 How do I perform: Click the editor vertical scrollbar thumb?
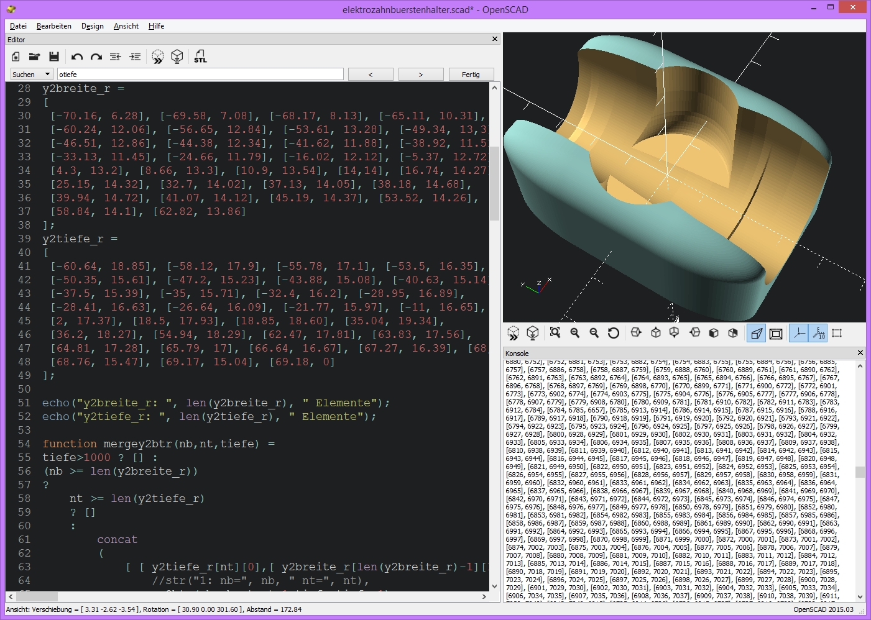point(495,183)
